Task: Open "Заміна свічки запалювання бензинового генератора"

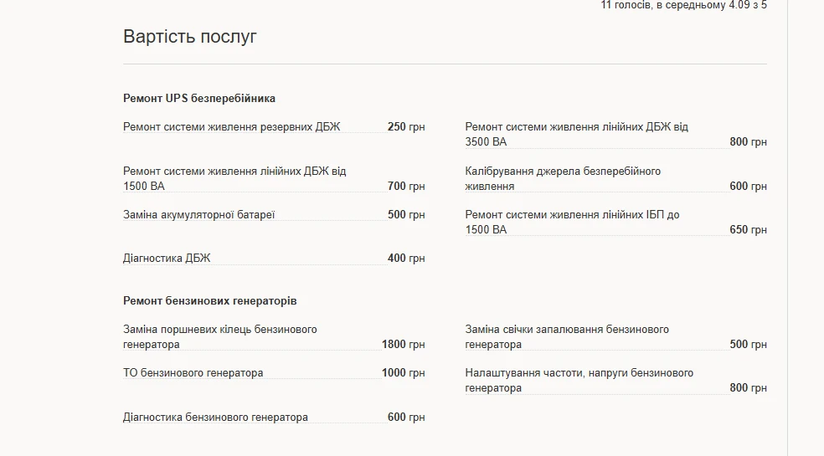Action: [567, 336]
